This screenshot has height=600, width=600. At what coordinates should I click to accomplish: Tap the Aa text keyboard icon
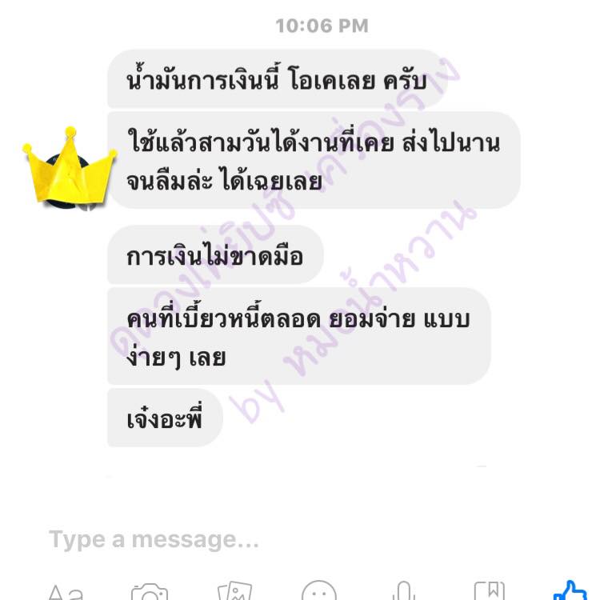point(66,591)
